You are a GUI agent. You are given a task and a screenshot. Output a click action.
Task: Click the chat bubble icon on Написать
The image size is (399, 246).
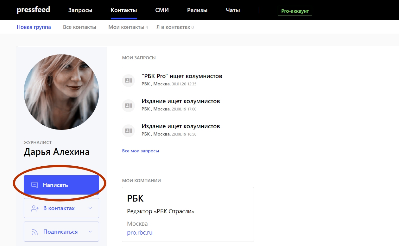(35, 185)
